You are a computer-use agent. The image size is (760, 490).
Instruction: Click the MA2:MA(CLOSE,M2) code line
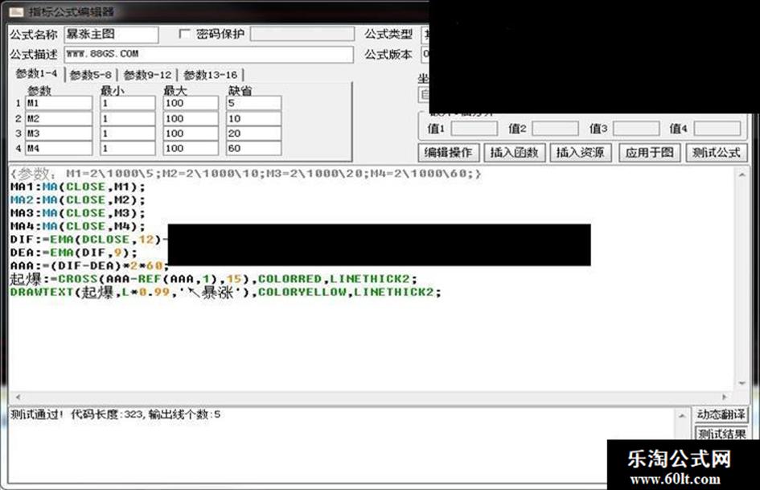[77, 200]
